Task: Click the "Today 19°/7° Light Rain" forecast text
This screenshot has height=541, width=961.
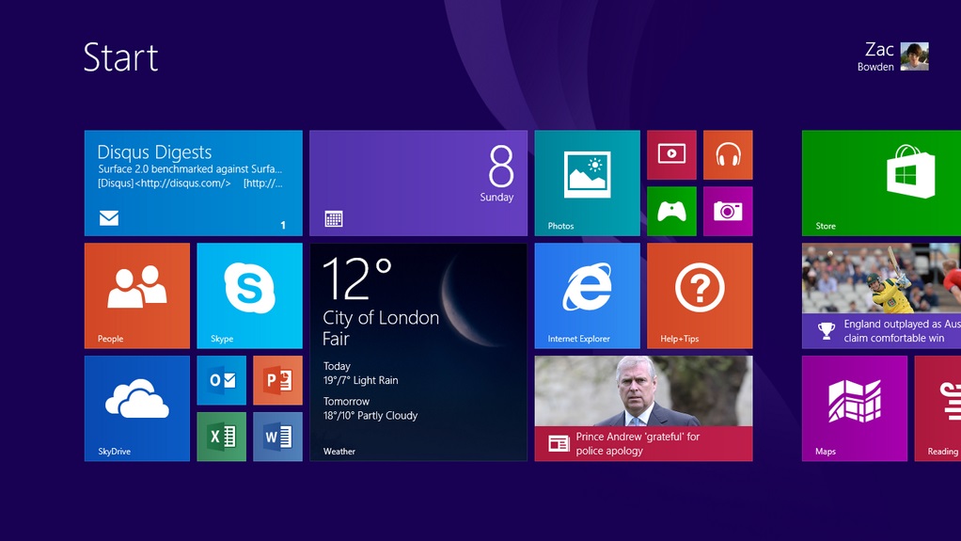Action: click(x=360, y=373)
